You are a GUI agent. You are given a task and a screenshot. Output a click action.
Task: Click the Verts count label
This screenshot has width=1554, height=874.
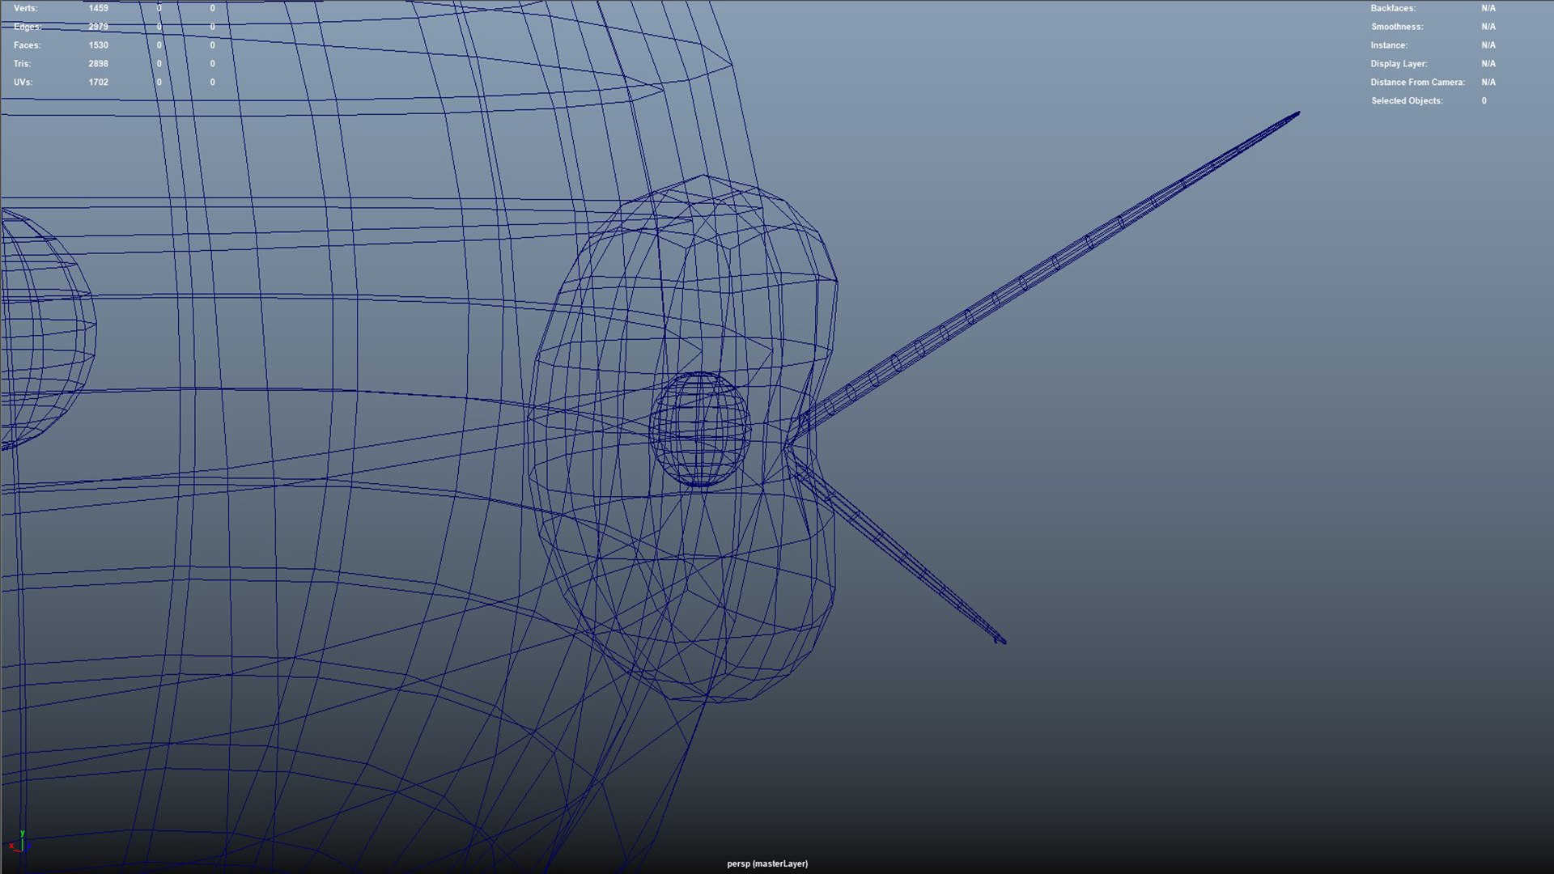[25, 8]
